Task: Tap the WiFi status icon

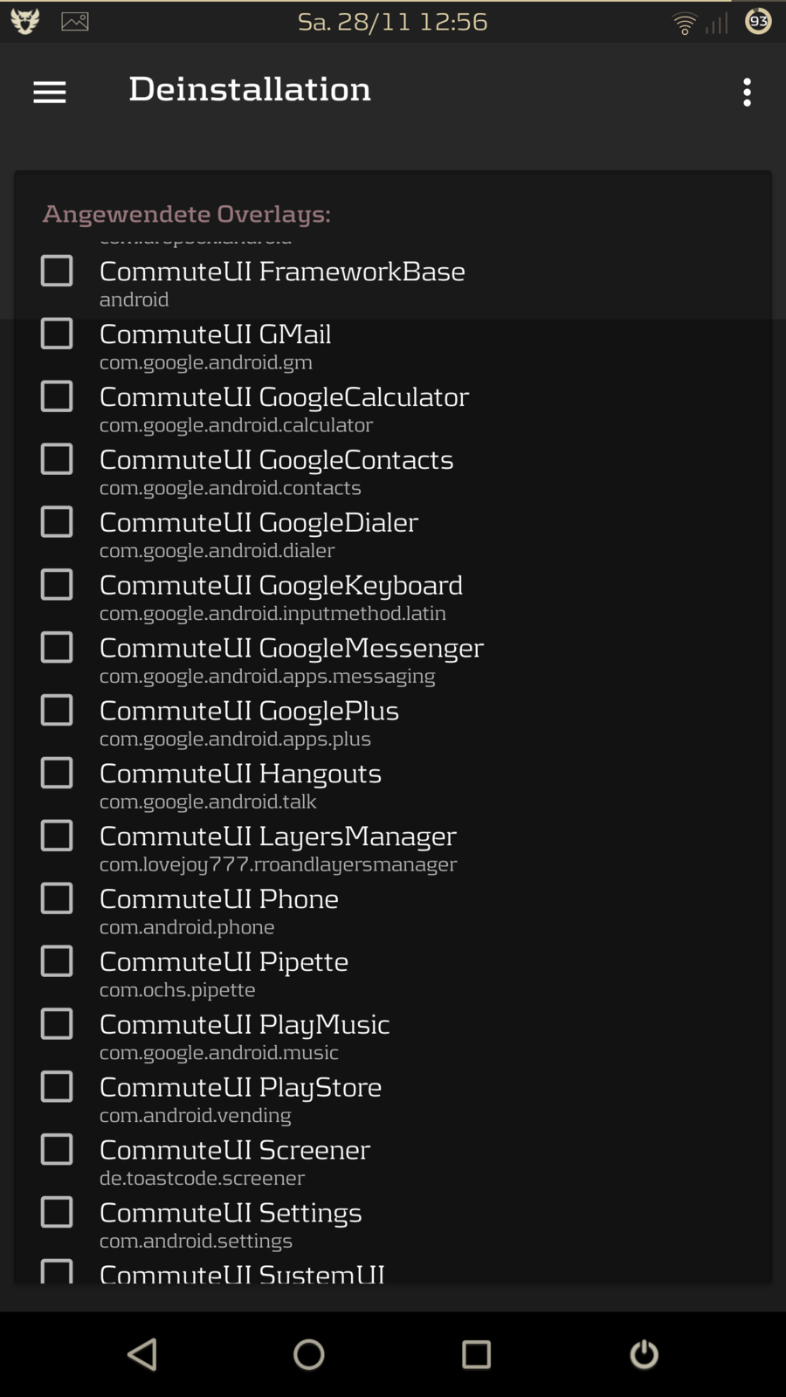Action: (686, 23)
